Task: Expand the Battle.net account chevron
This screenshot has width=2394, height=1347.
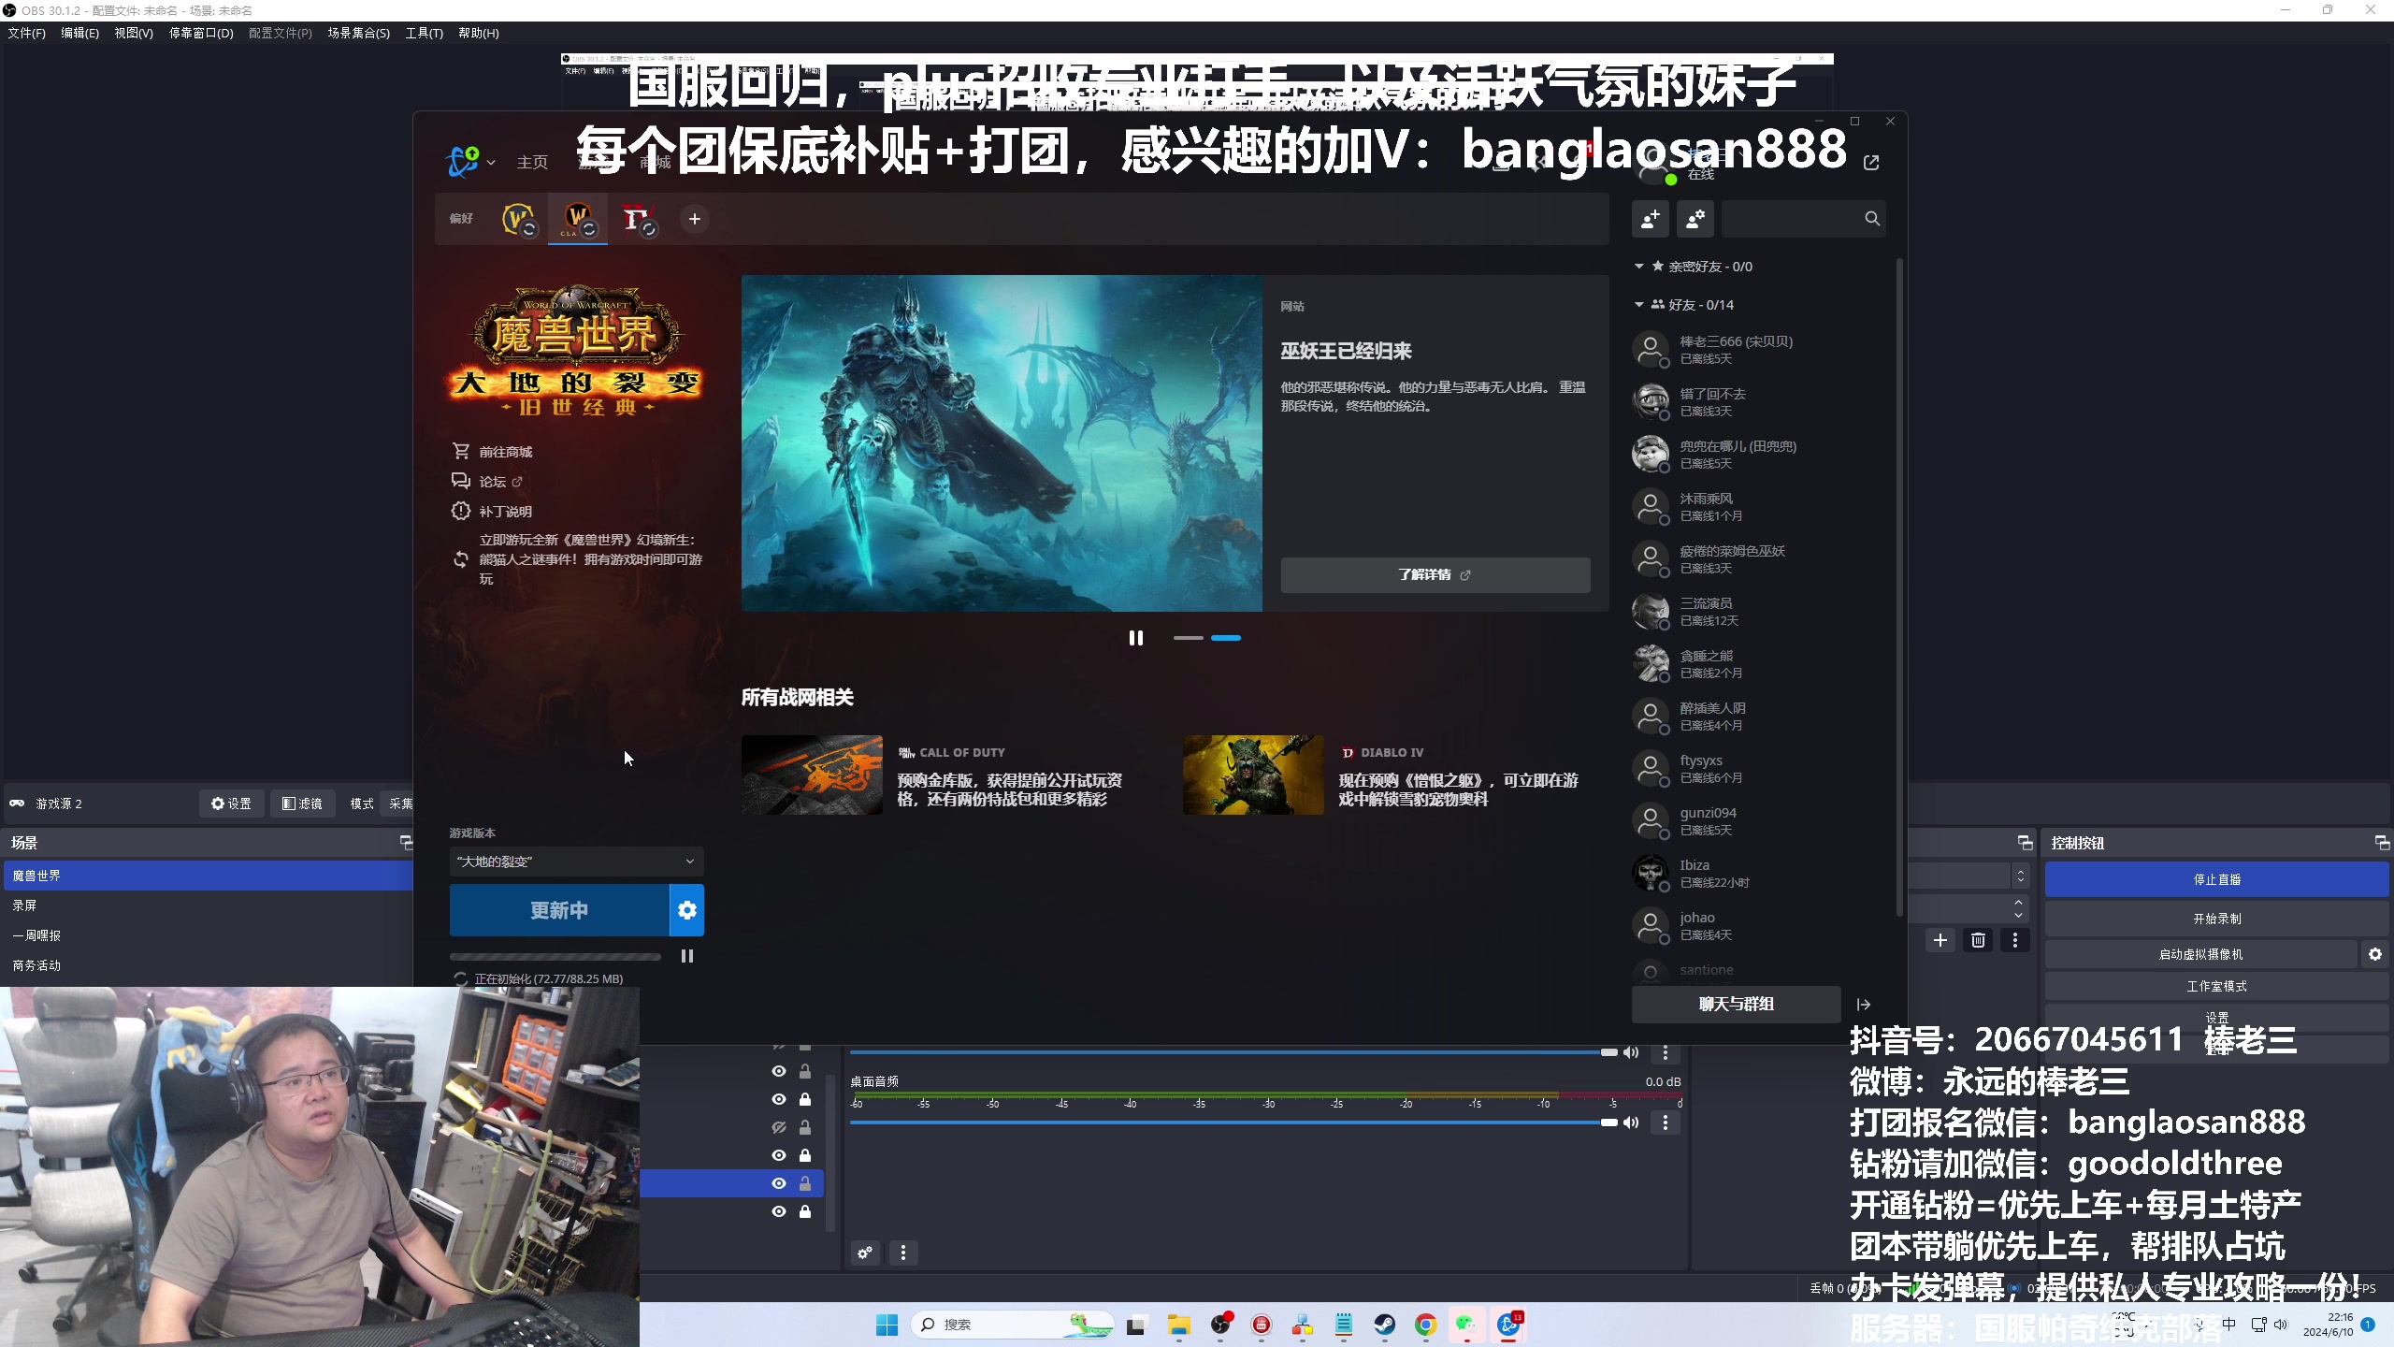Action: (x=493, y=161)
